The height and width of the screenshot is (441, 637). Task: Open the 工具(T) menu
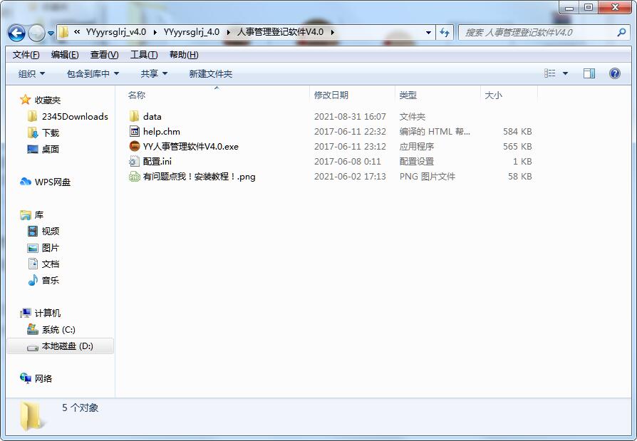coord(144,55)
